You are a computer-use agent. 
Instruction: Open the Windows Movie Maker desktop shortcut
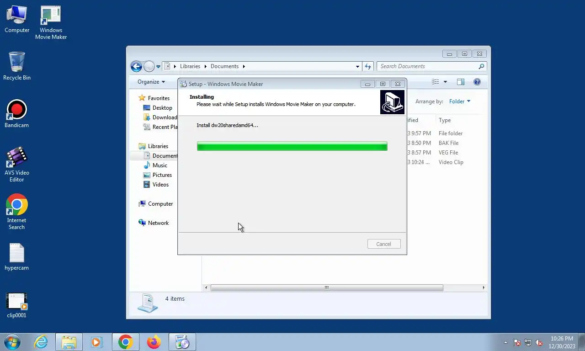tap(51, 22)
